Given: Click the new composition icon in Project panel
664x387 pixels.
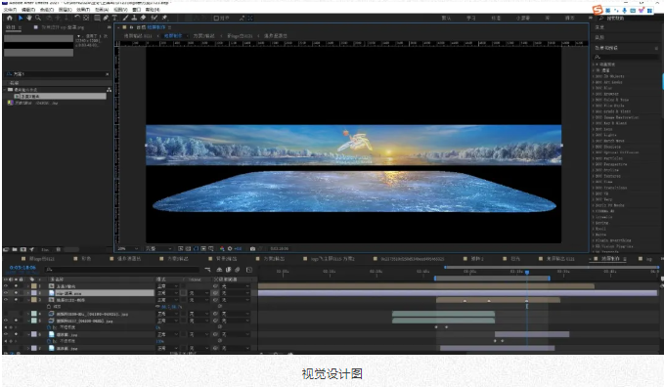Looking at the screenshot, I should 22,249.
